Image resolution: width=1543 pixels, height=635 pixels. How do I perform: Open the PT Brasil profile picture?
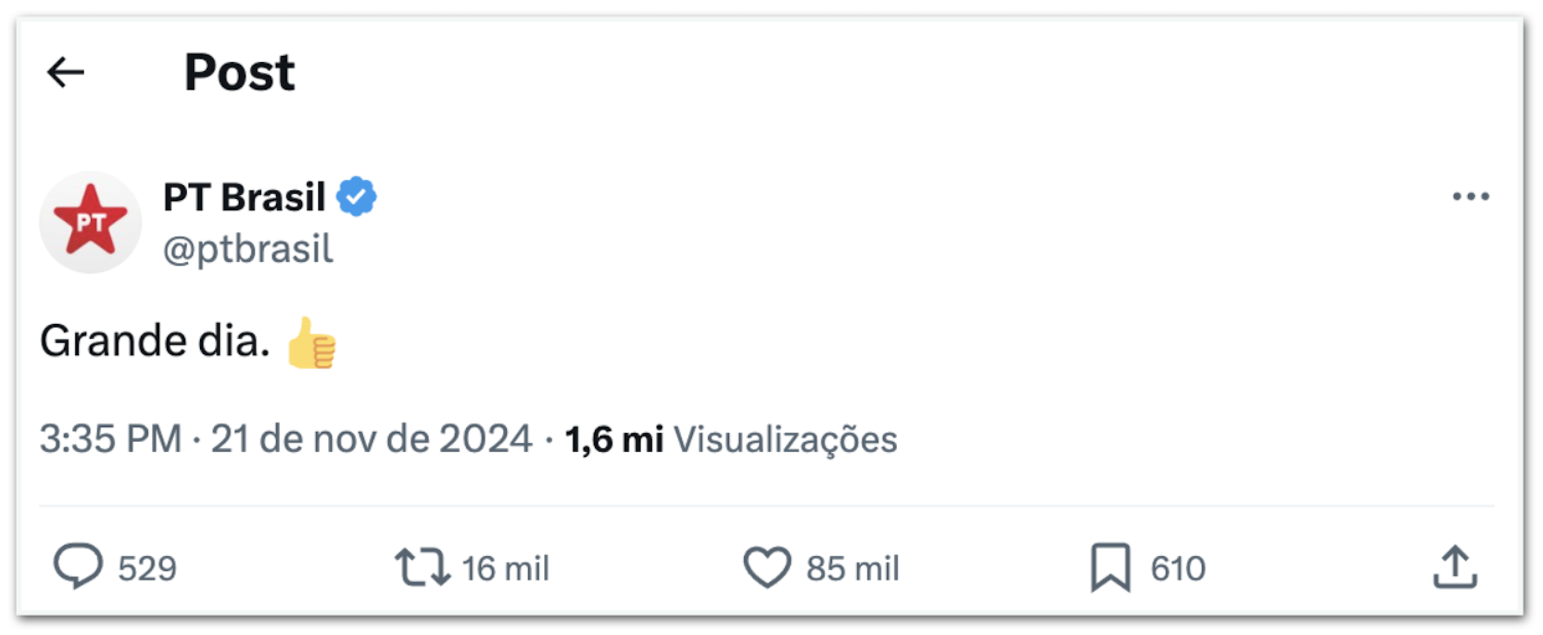(x=91, y=222)
